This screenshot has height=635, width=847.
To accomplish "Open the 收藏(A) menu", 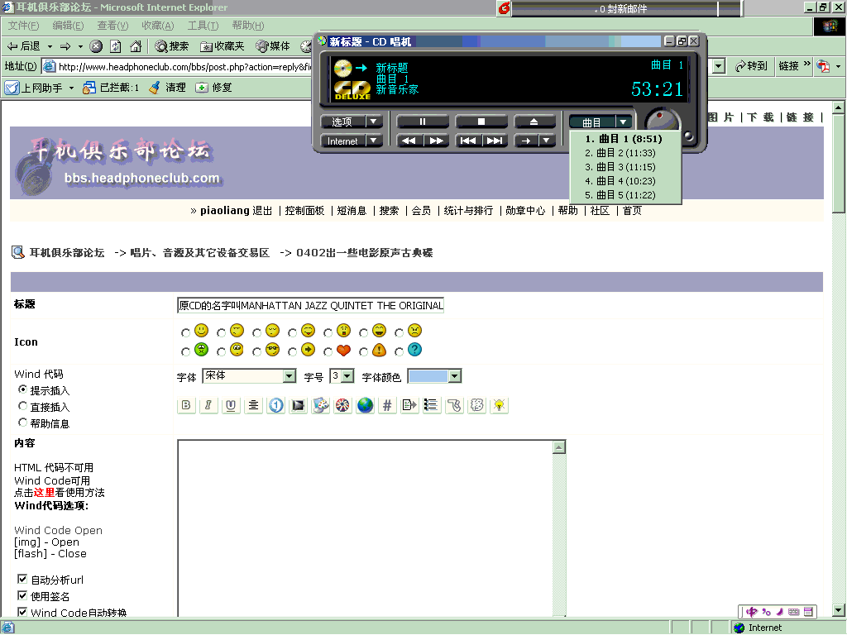I will coord(158,26).
